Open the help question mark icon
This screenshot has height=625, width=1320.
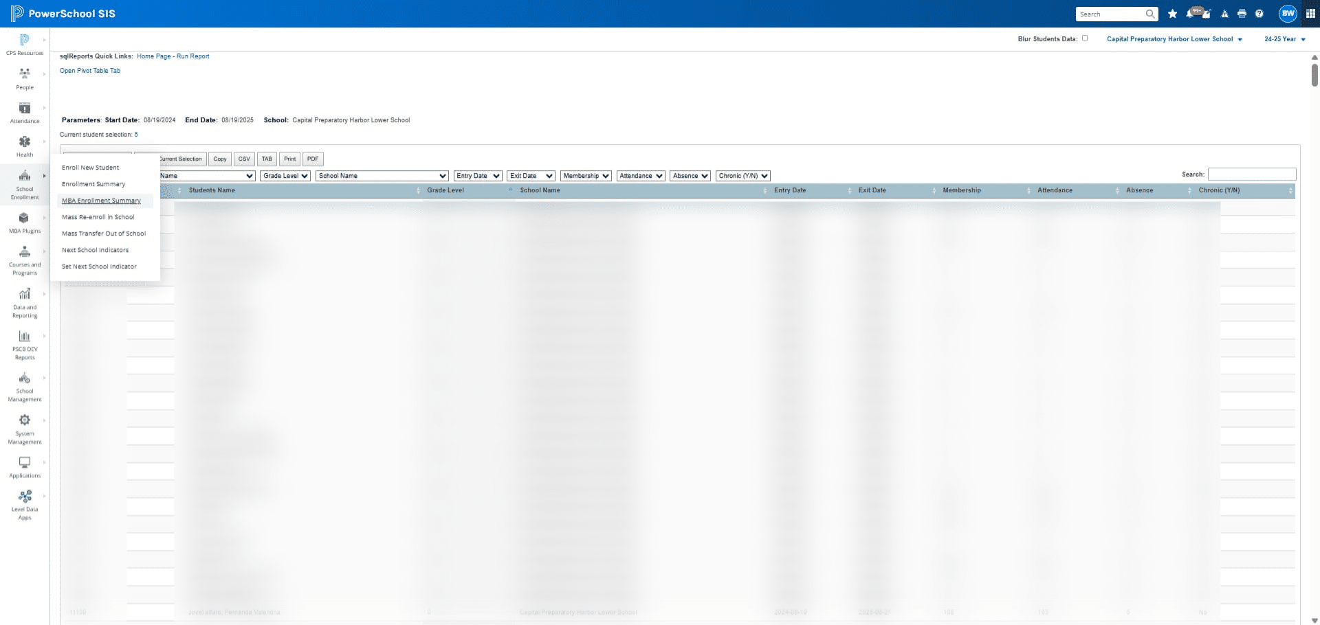(1259, 14)
